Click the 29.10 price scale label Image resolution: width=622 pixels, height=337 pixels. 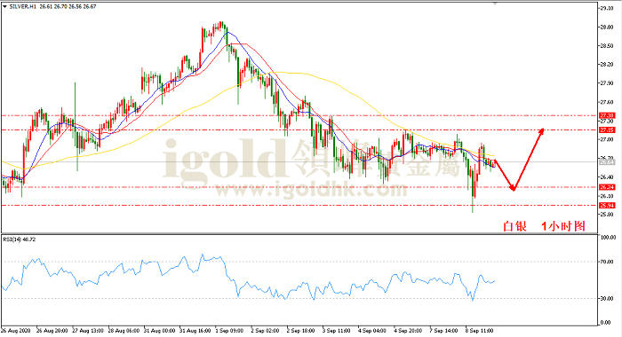(607, 8)
